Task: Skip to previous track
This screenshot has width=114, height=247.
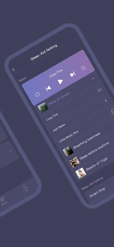Action: point(48,89)
